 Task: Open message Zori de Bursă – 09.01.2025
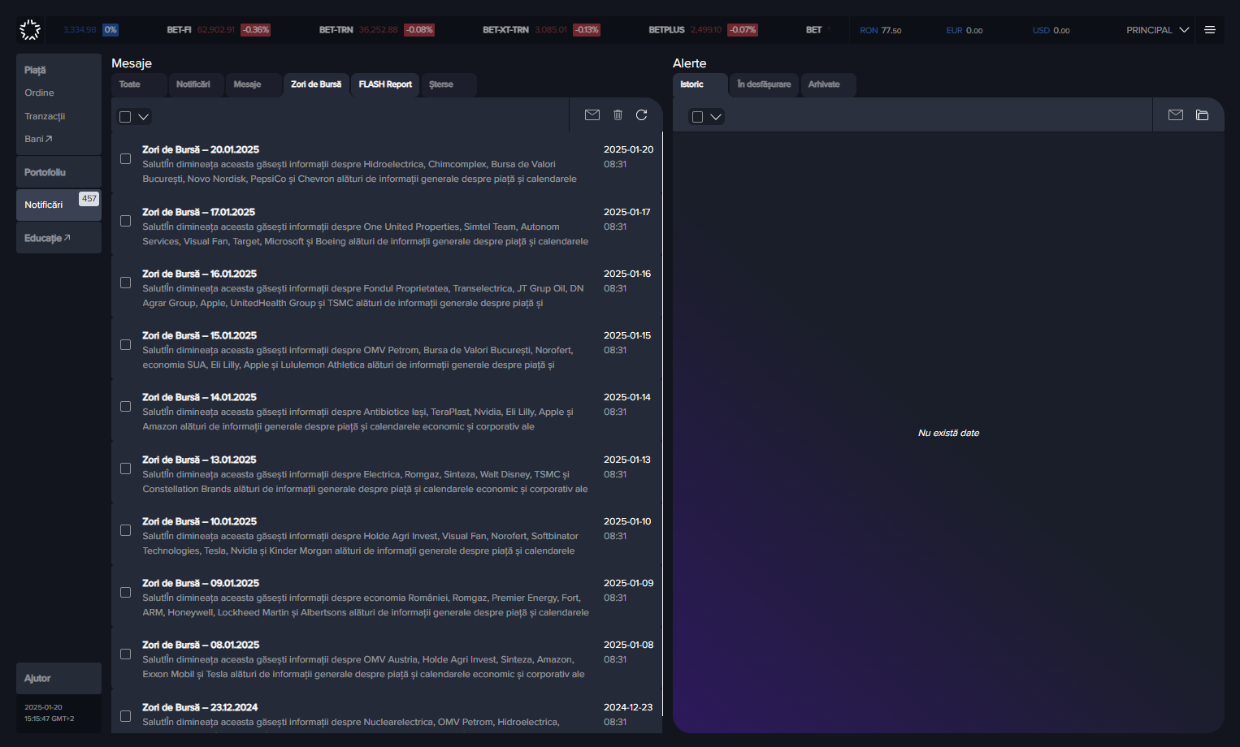387,598
